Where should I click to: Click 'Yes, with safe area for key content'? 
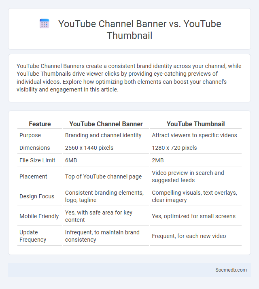(99, 216)
